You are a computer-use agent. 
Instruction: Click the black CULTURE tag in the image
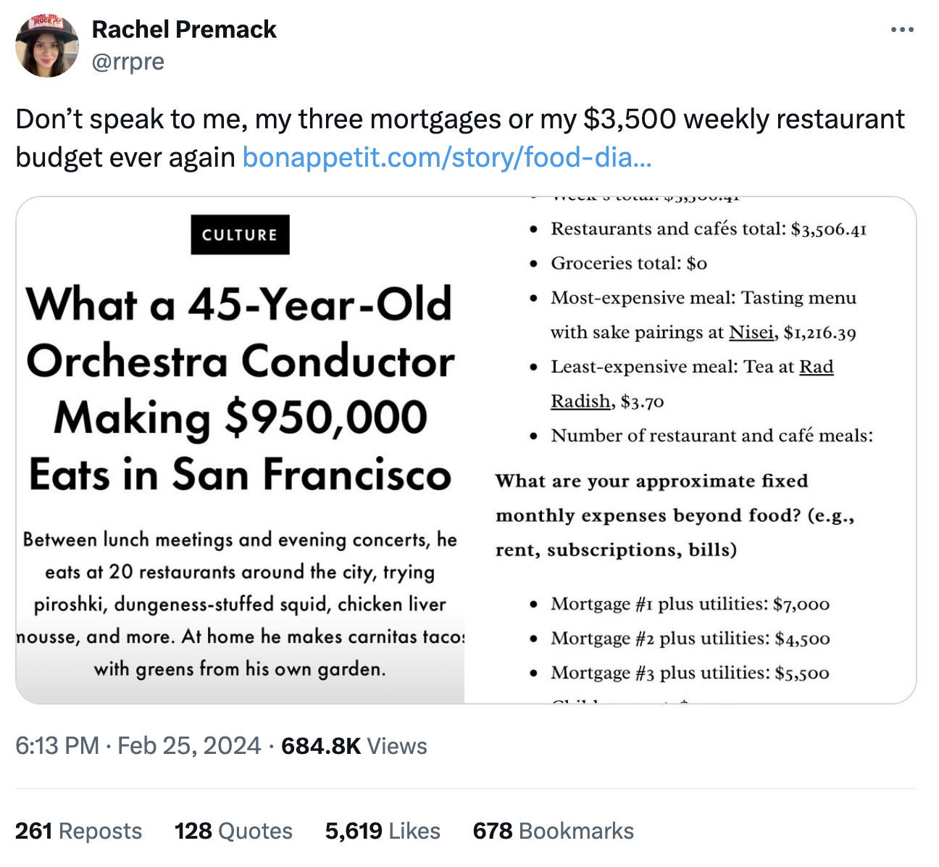click(240, 235)
